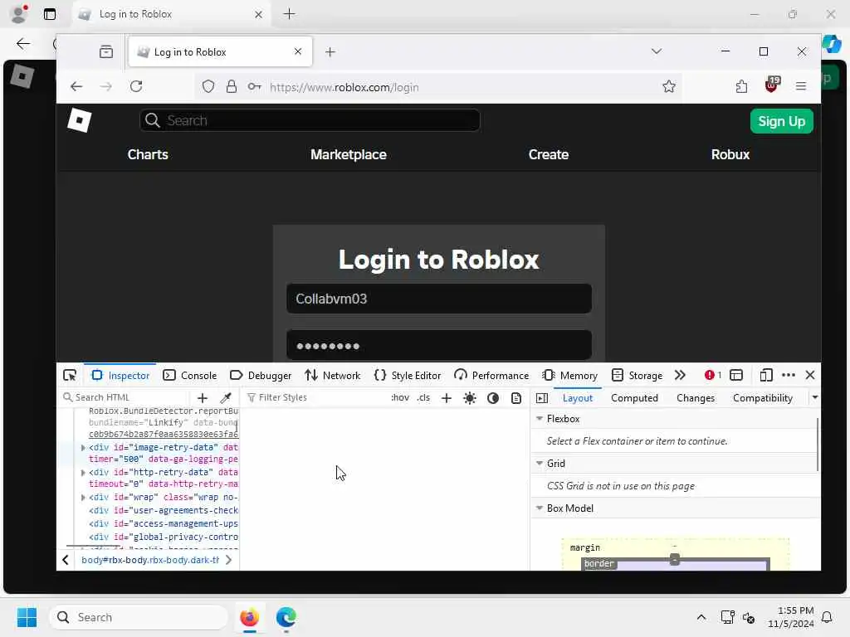Expand the image-retry-data div node

coord(83,447)
